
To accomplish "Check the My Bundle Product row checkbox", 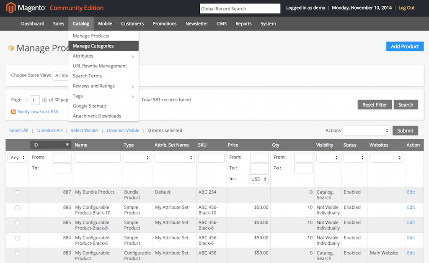I will point(18,192).
